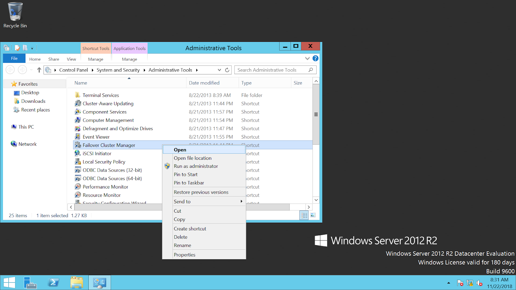The image size is (516, 290).
Task: Open Failover Cluster Manager via Open
Action: 180,150
